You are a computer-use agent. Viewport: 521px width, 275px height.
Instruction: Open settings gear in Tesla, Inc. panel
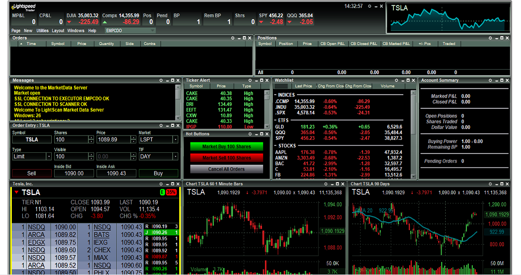[161, 184]
